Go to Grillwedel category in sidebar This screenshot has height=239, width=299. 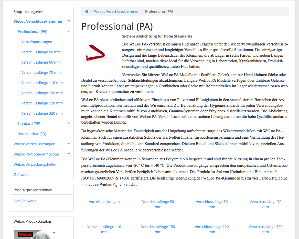click(x=22, y=175)
